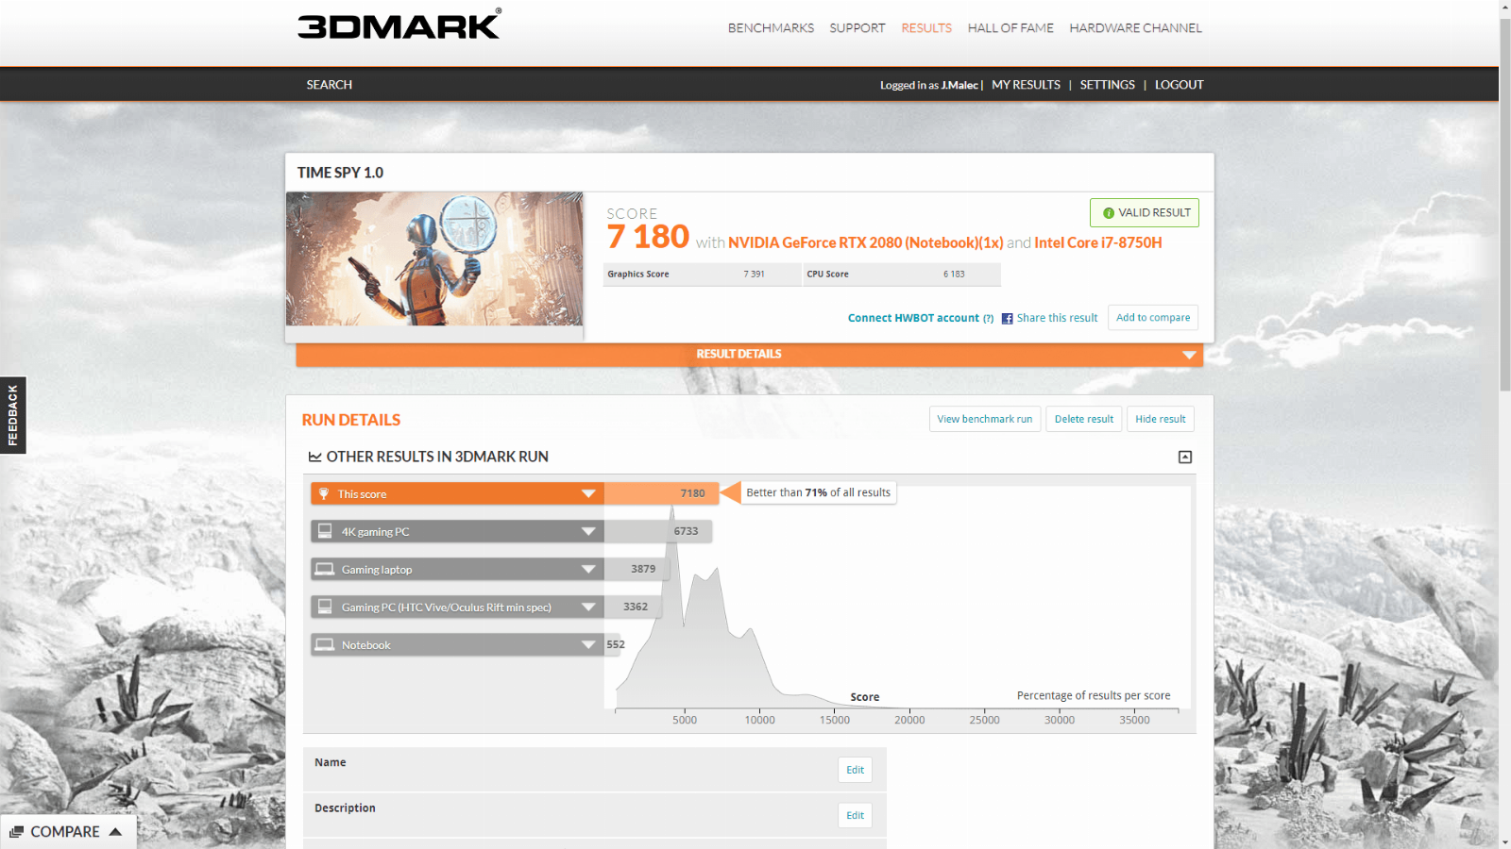Click CPU Score value 6 183
The width and height of the screenshot is (1511, 849).
click(x=954, y=275)
